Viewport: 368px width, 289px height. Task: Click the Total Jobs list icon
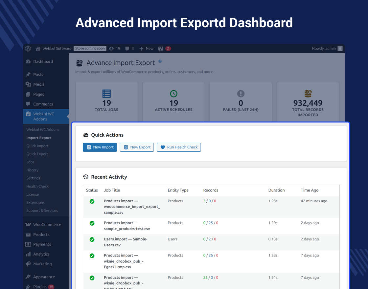[x=106, y=94]
